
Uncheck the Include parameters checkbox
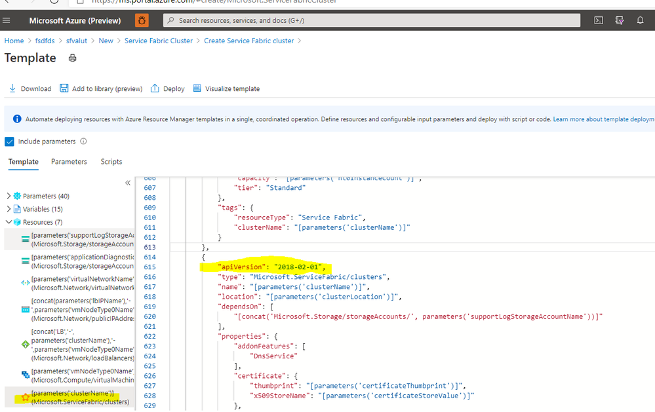point(9,141)
